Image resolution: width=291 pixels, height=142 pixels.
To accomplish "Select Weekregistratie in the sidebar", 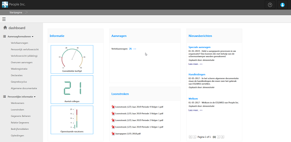I will pyautogui.click(x=19, y=69).
